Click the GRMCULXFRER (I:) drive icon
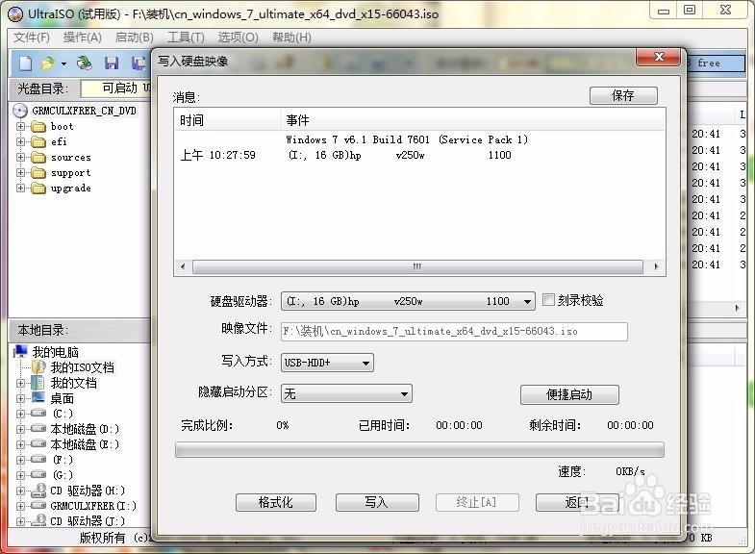Viewport: 755px width, 554px height. 38,505
